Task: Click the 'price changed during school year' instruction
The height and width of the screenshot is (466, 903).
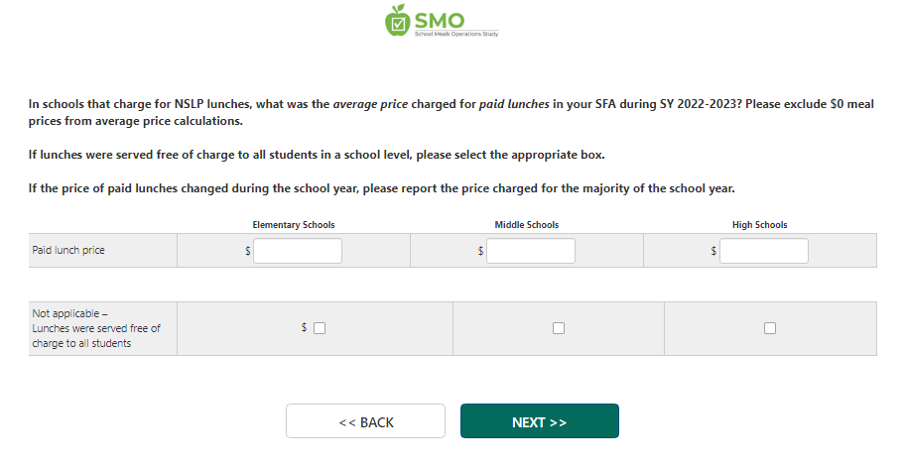Action: 381,188
